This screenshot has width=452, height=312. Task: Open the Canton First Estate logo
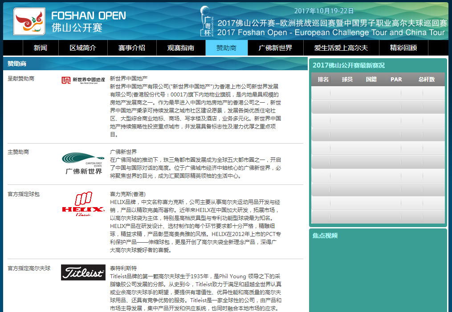(x=83, y=163)
